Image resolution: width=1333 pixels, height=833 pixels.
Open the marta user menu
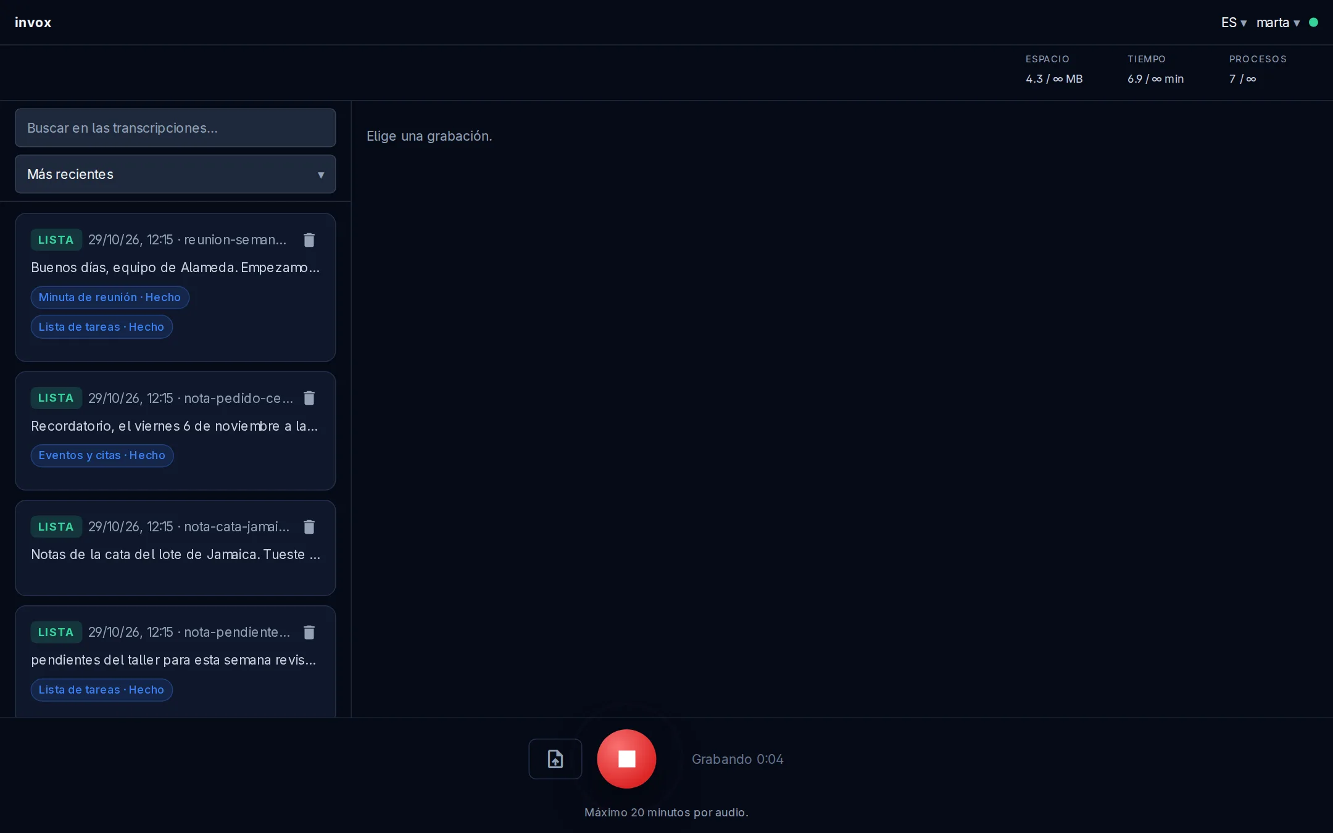point(1278,23)
